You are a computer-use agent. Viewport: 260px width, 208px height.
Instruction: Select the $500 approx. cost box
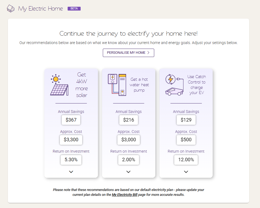pyautogui.click(x=186, y=140)
